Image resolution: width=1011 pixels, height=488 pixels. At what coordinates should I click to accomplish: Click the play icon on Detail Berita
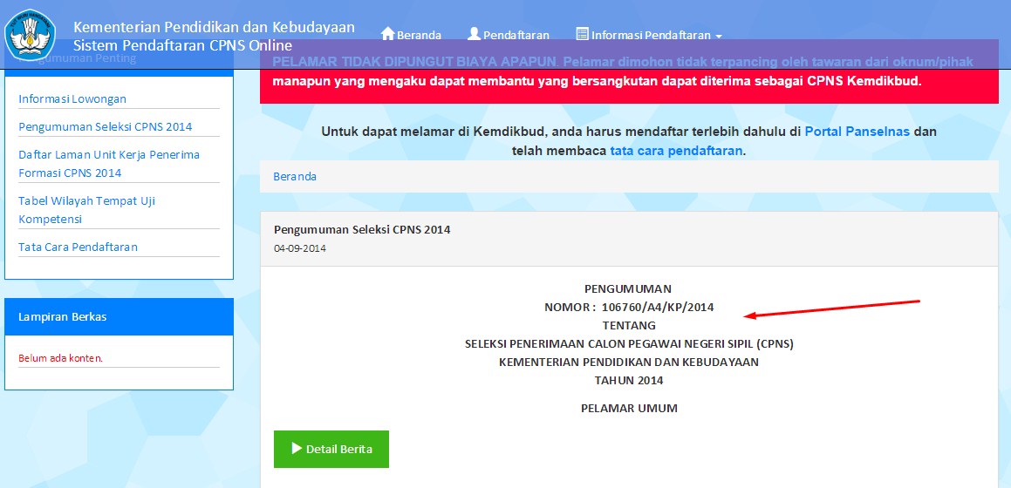click(x=297, y=449)
